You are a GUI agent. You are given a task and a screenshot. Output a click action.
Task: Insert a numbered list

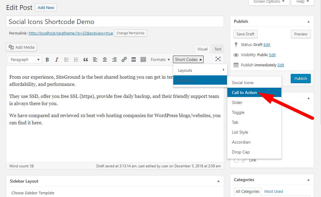tap(76, 59)
